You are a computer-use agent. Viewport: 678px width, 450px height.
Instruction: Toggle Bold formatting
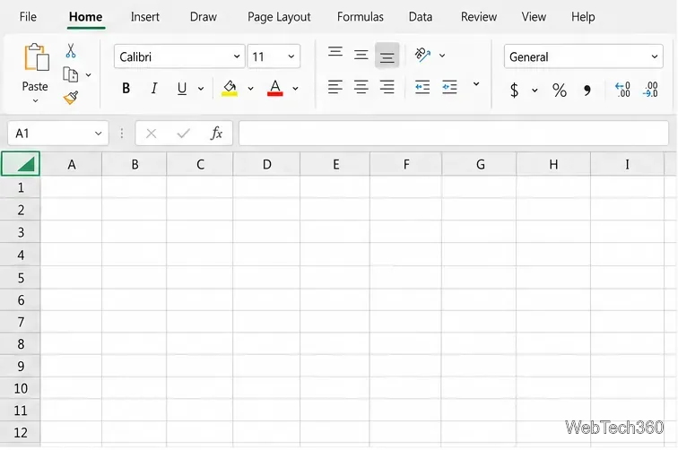tap(126, 88)
